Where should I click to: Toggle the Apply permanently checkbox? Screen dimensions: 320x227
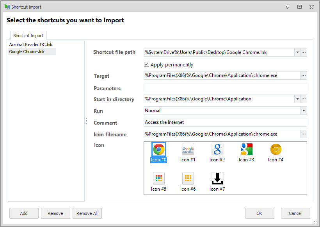(x=146, y=64)
